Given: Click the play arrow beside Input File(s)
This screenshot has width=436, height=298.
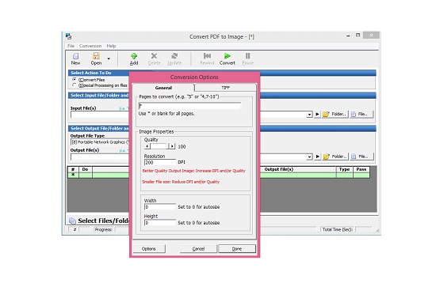Looking at the screenshot, I should click(317, 114).
